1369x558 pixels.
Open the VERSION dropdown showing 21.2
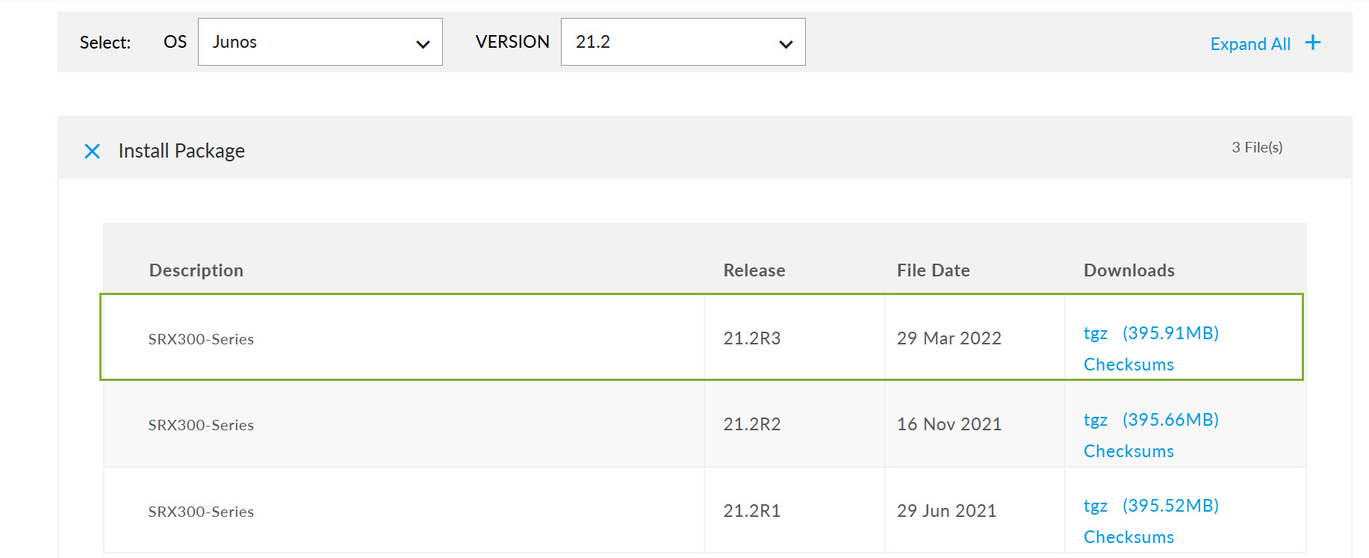pyautogui.click(x=683, y=42)
